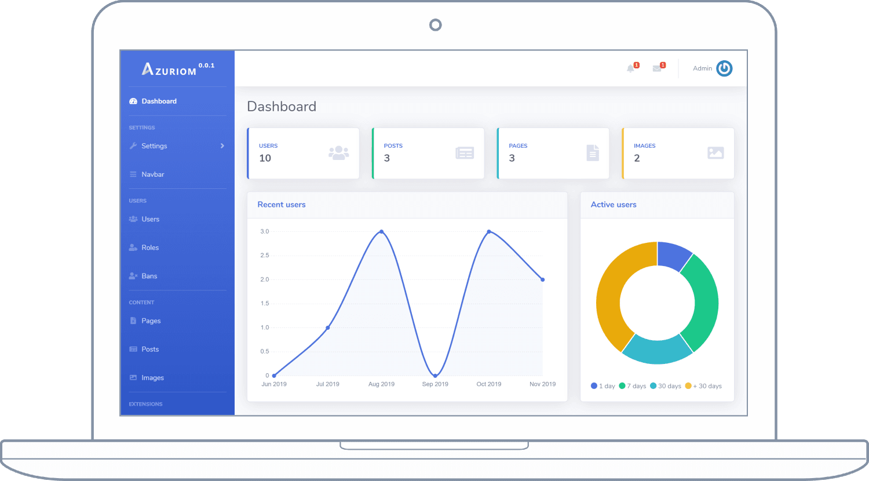Image resolution: width=869 pixels, height=481 pixels.
Task: Click the Aug 2019 data point on chart
Action: click(381, 232)
